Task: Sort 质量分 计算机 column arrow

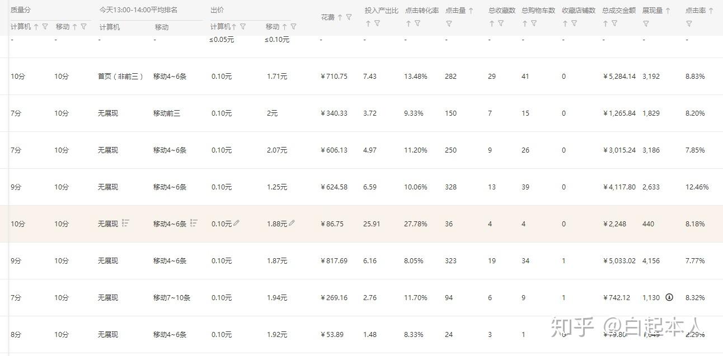Action: (x=36, y=27)
